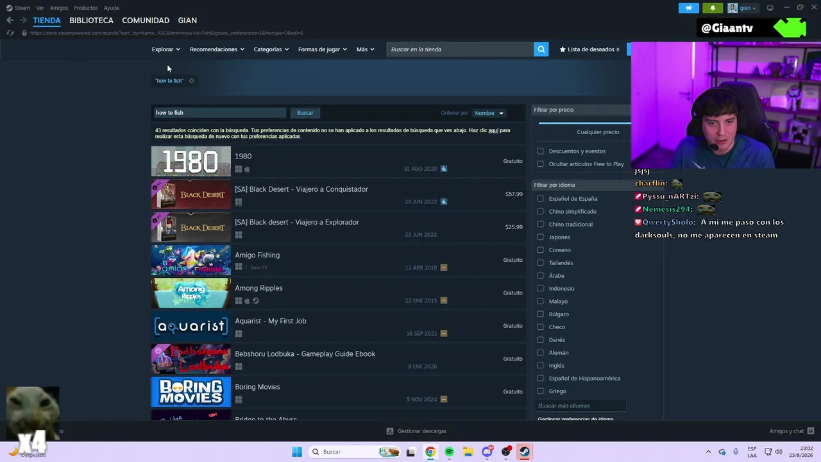Select the Coreano language checkbox
Screen dimensions: 821x462
pyautogui.click(x=541, y=250)
